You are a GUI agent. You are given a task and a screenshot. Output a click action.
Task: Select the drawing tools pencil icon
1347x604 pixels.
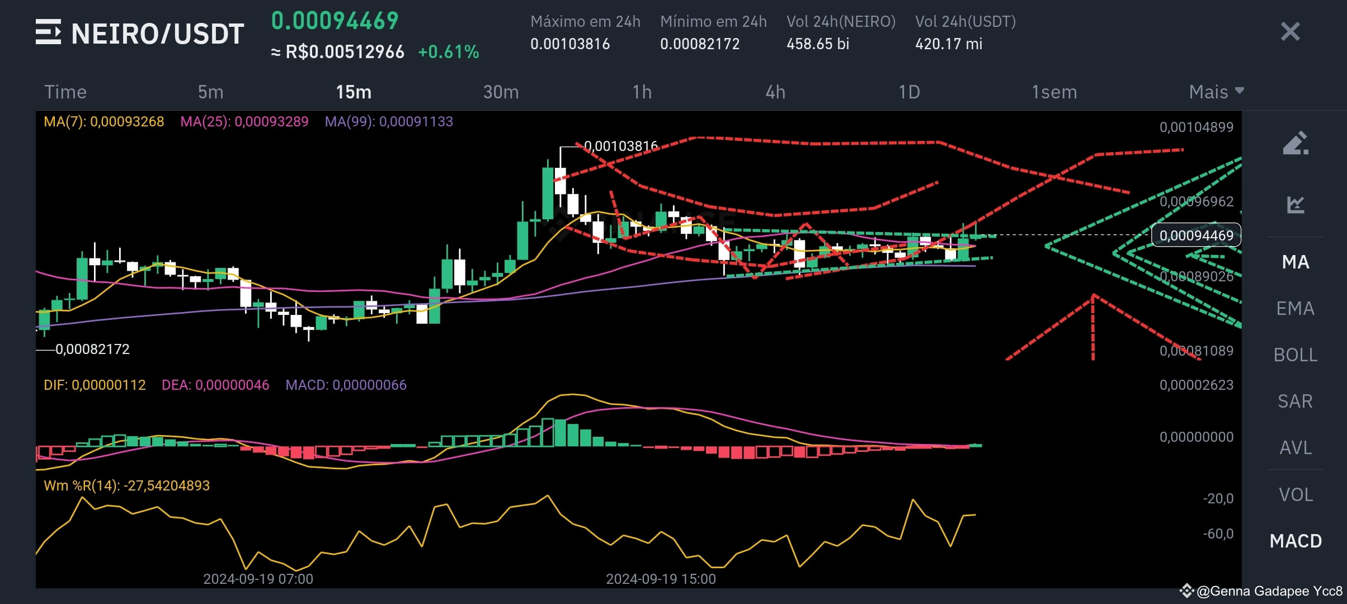click(1295, 143)
